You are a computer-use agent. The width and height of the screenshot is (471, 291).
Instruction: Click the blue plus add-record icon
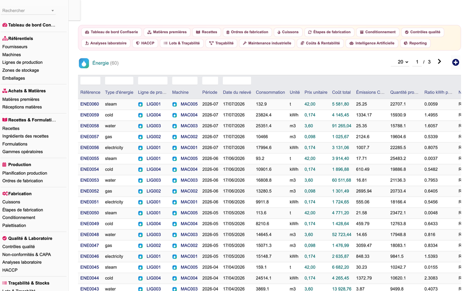tap(455, 62)
